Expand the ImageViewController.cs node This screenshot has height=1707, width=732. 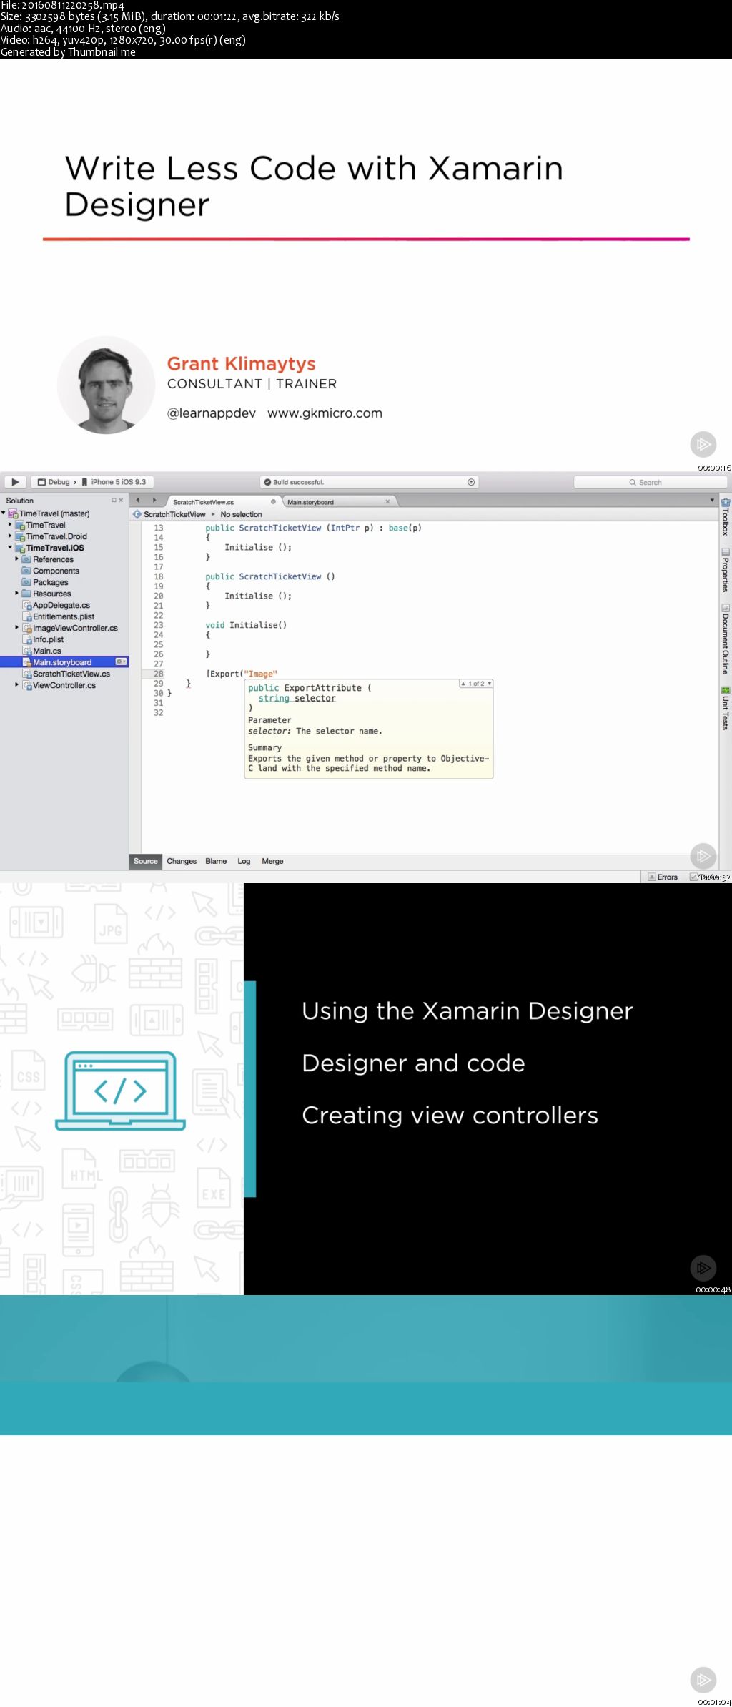click(x=17, y=628)
